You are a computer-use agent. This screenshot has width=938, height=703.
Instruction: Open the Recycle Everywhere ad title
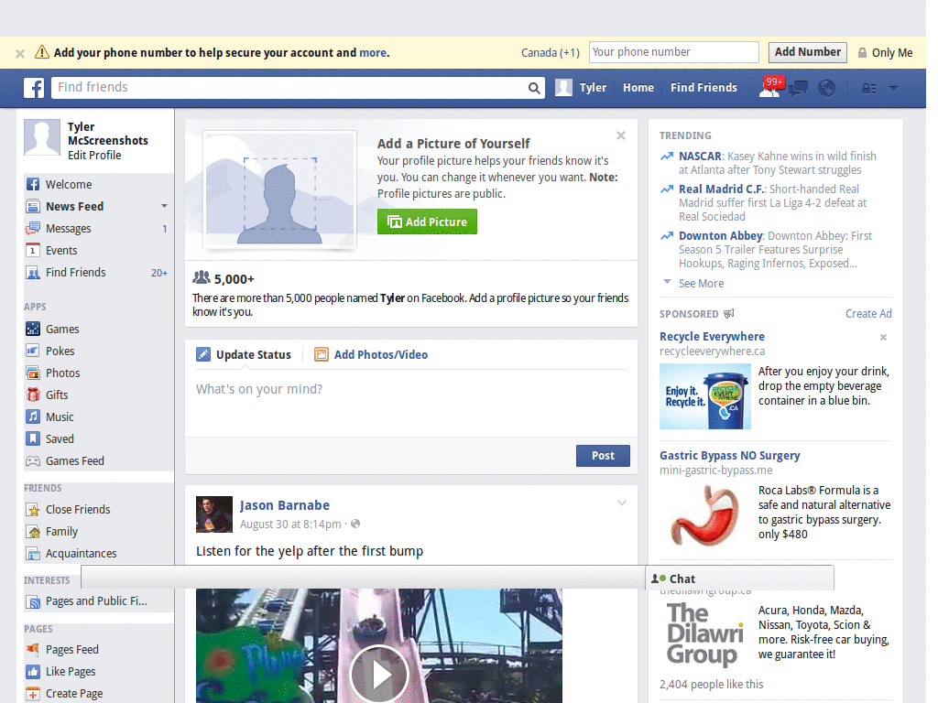click(712, 337)
